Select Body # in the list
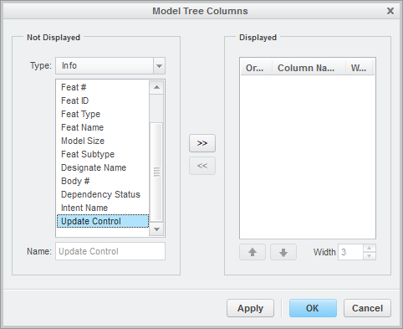This screenshot has width=403, height=329. [103, 181]
